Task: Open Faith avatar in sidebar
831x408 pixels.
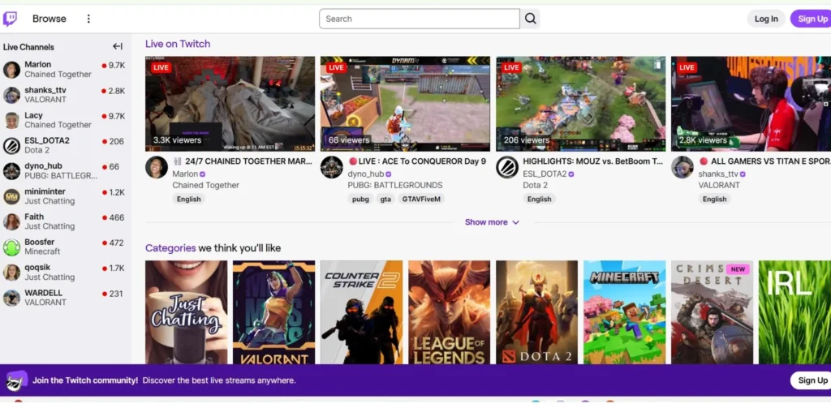Action: point(11,221)
